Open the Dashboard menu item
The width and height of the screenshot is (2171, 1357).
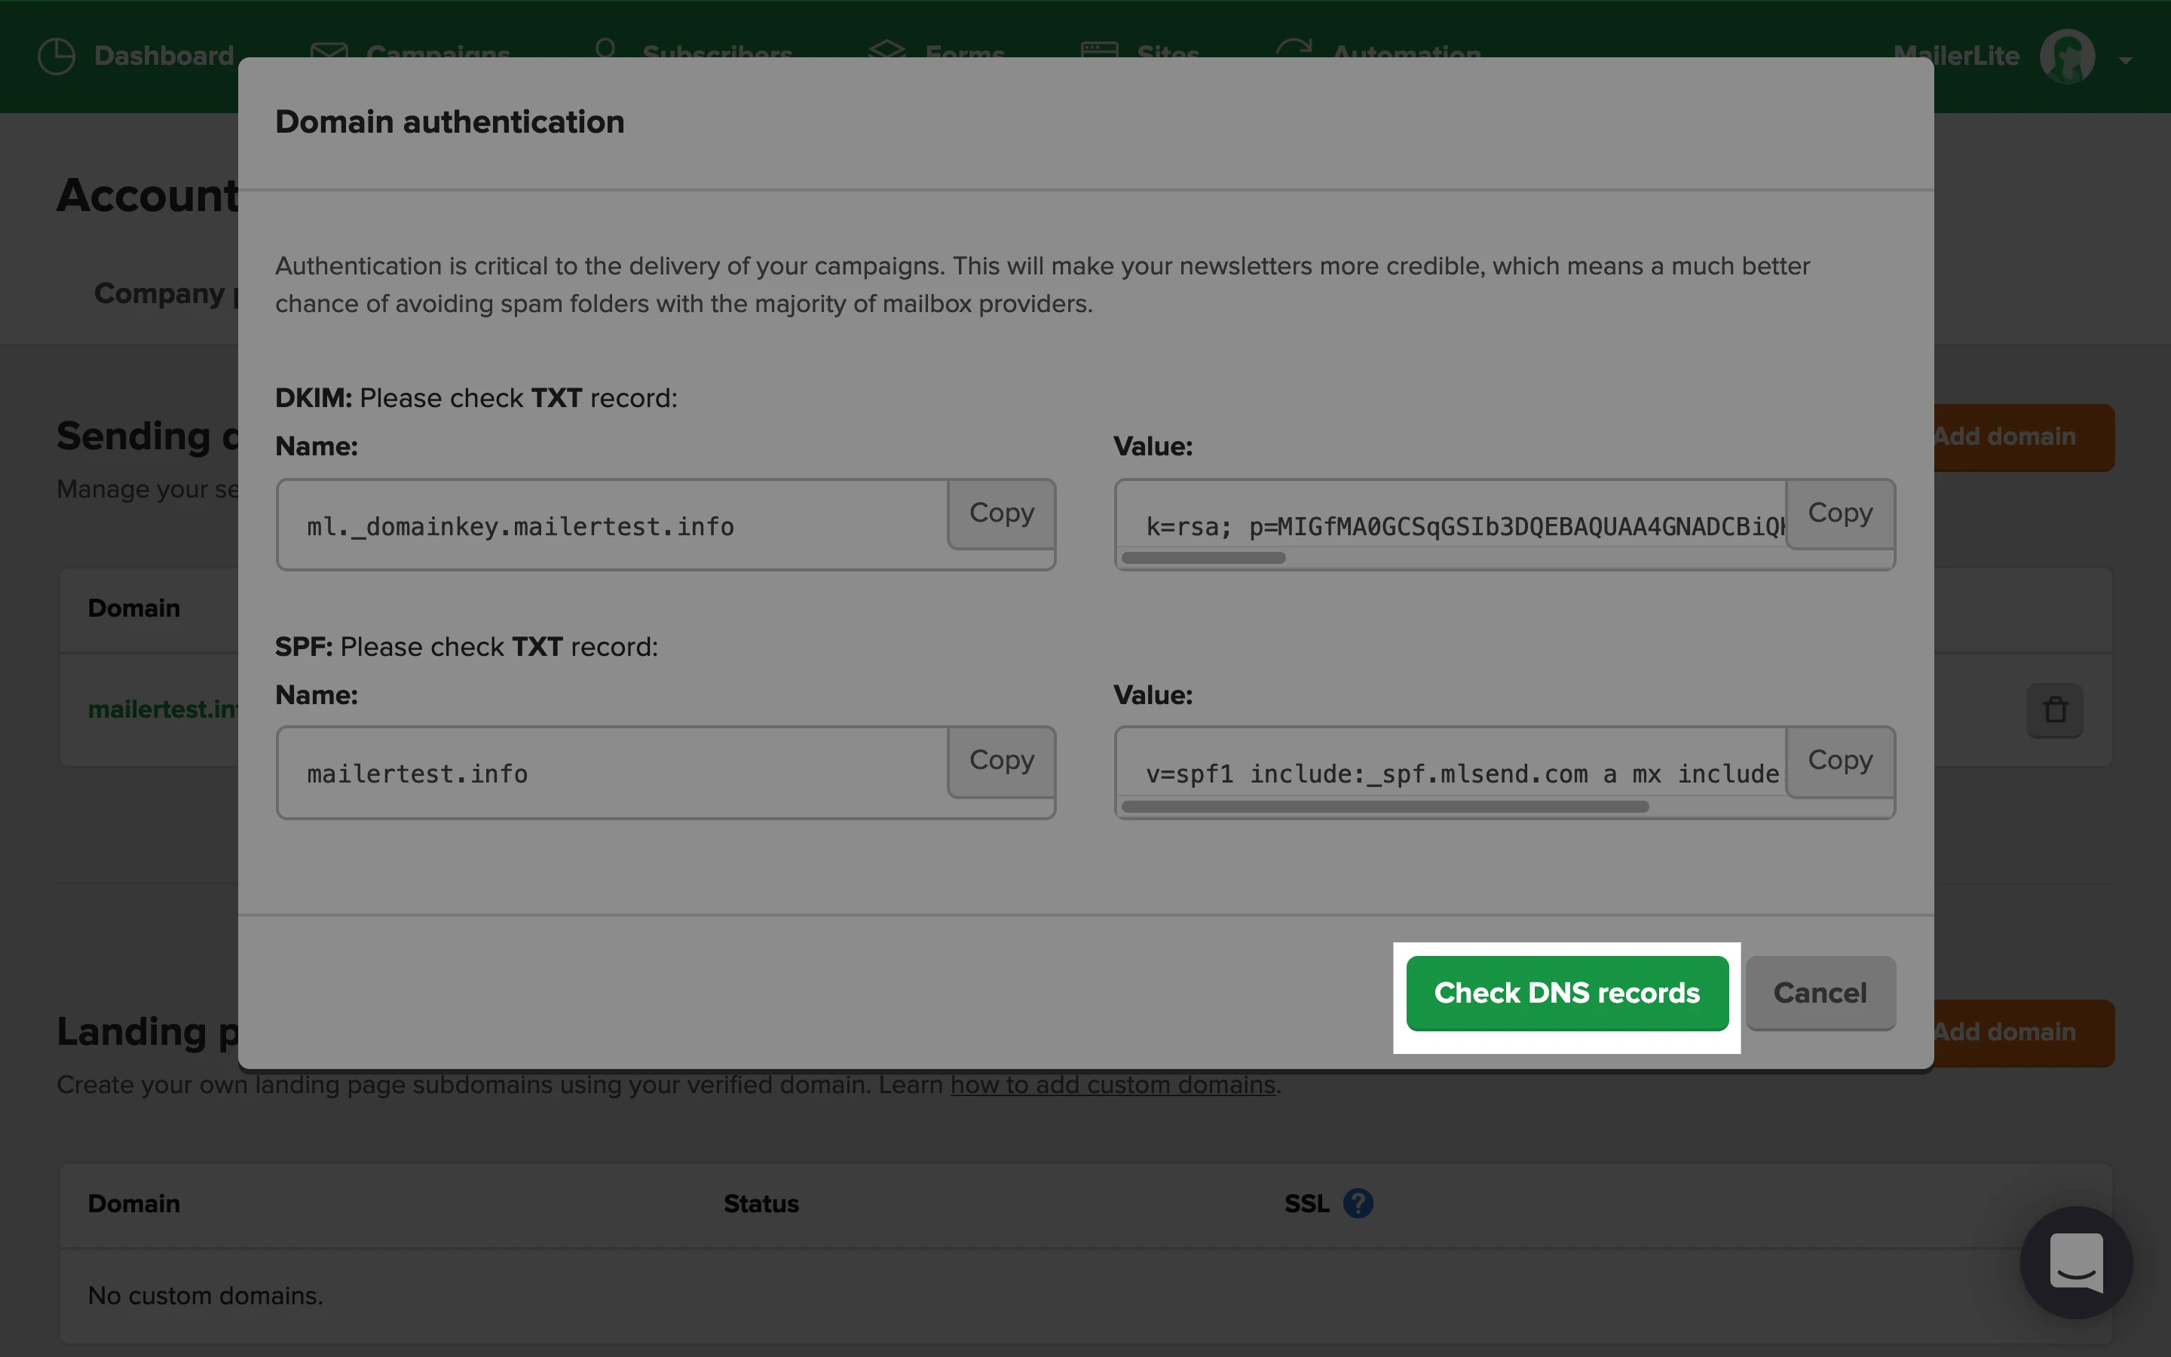click(x=164, y=56)
